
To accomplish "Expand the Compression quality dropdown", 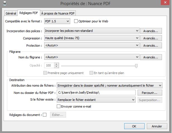I will [x=92, y=38].
